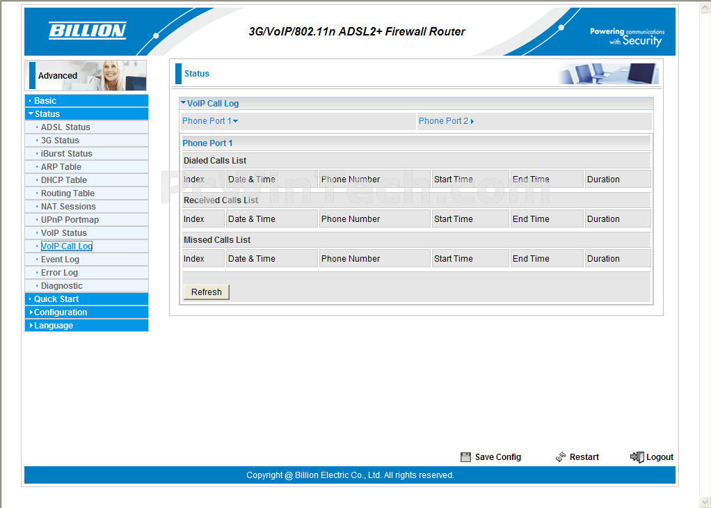Click the Missed Calls List heading
The image size is (711, 508).
click(x=217, y=240)
